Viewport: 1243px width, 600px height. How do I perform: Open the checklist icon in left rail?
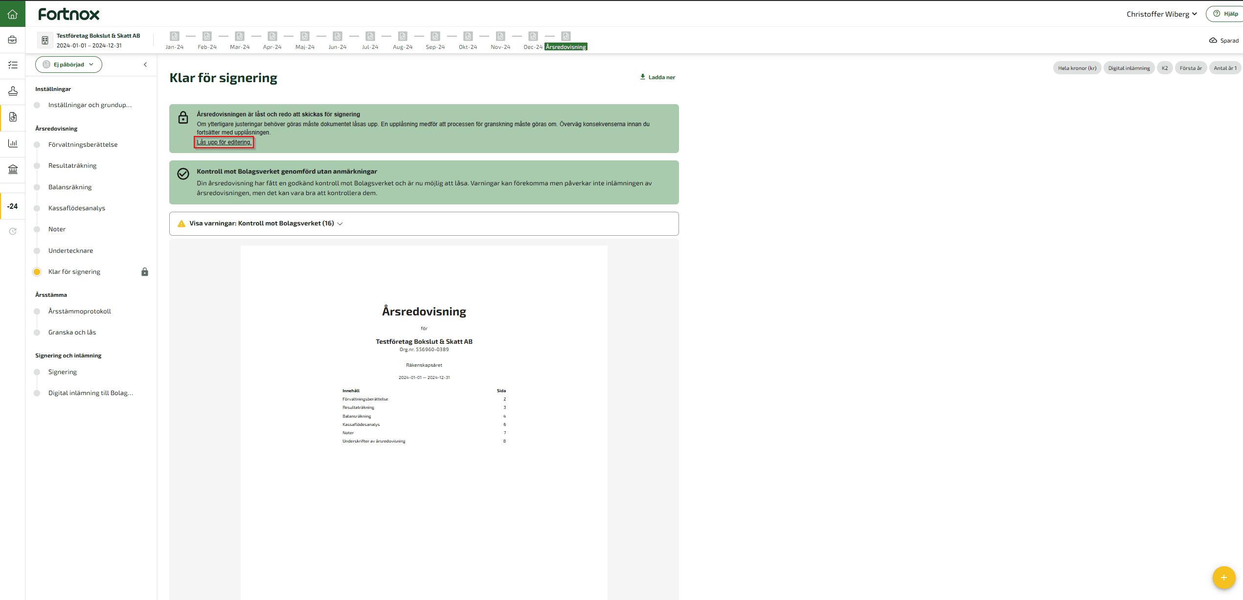point(13,65)
